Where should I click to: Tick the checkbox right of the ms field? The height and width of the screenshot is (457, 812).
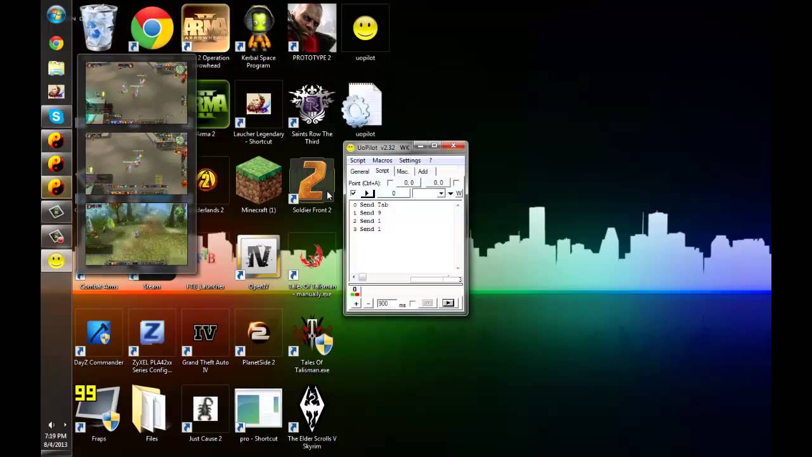click(413, 303)
